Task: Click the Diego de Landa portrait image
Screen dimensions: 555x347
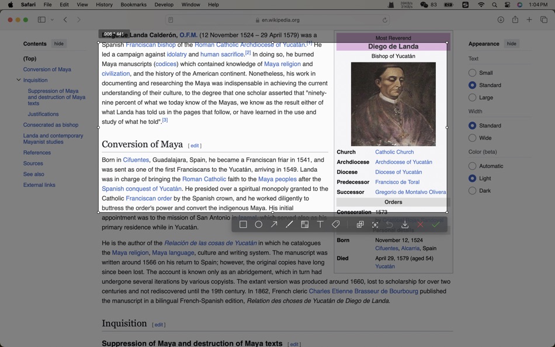Action: (393, 104)
